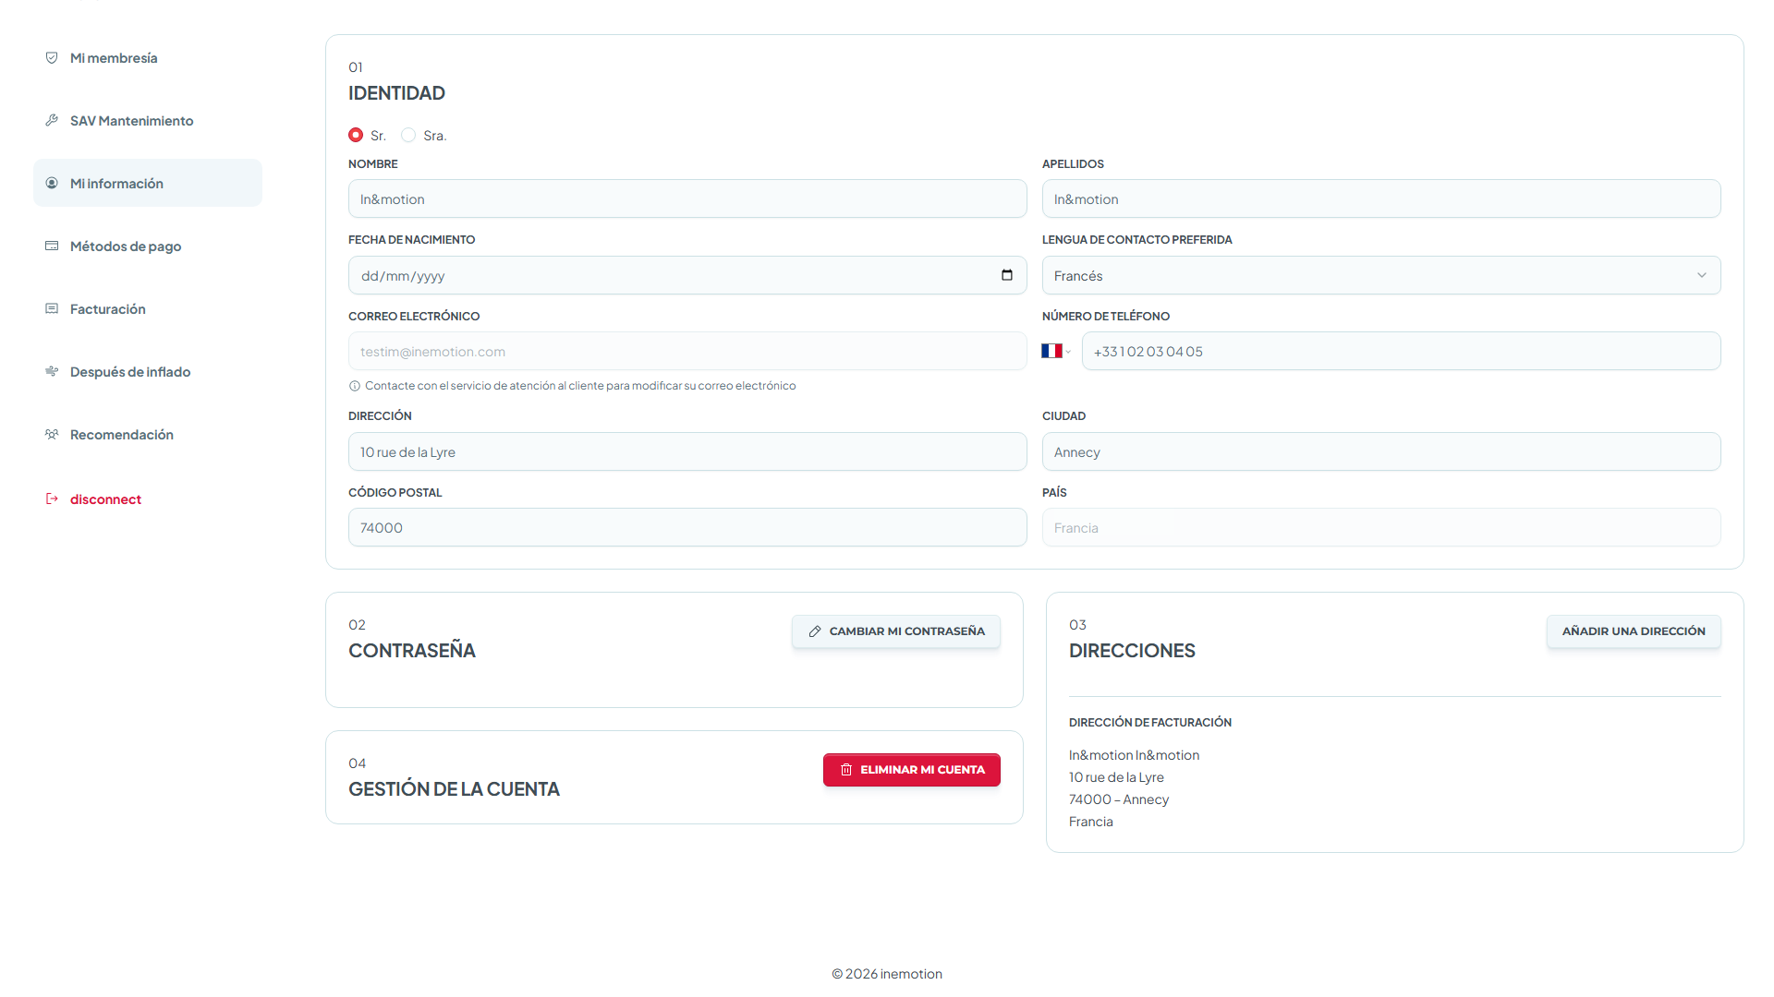Open Recomendación section
This screenshot has height=997, width=1774.
click(148, 434)
